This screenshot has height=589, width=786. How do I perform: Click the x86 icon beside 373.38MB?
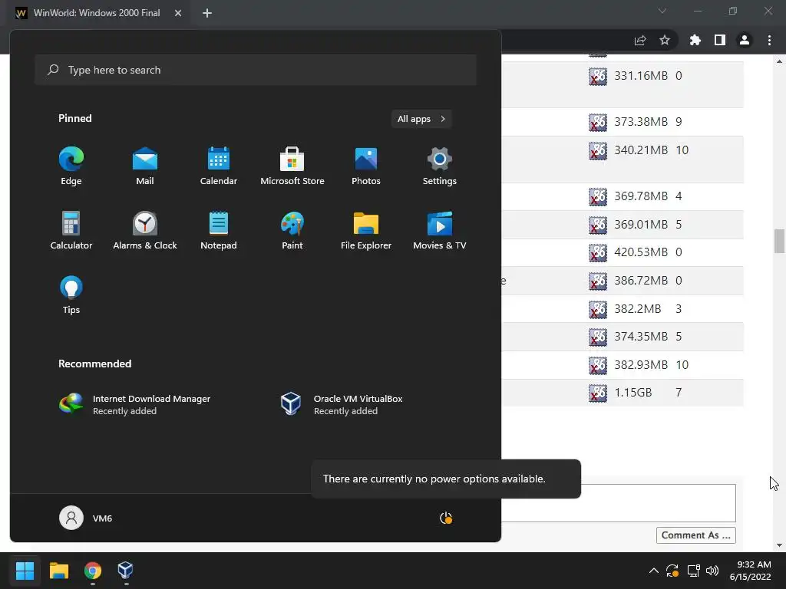(x=597, y=122)
